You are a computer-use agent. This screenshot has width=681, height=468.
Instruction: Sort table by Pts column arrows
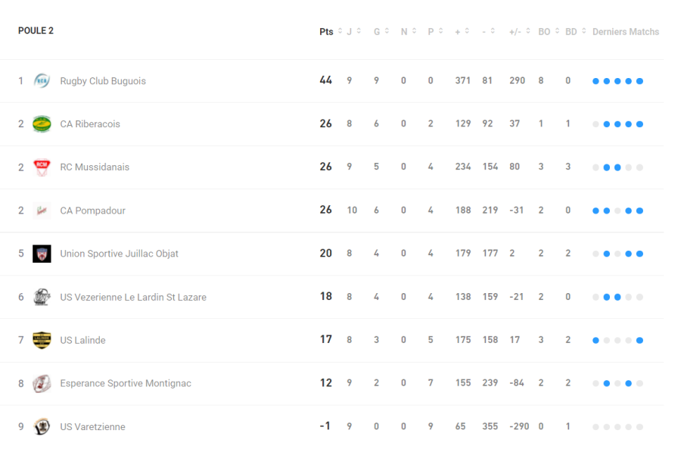click(x=340, y=32)
